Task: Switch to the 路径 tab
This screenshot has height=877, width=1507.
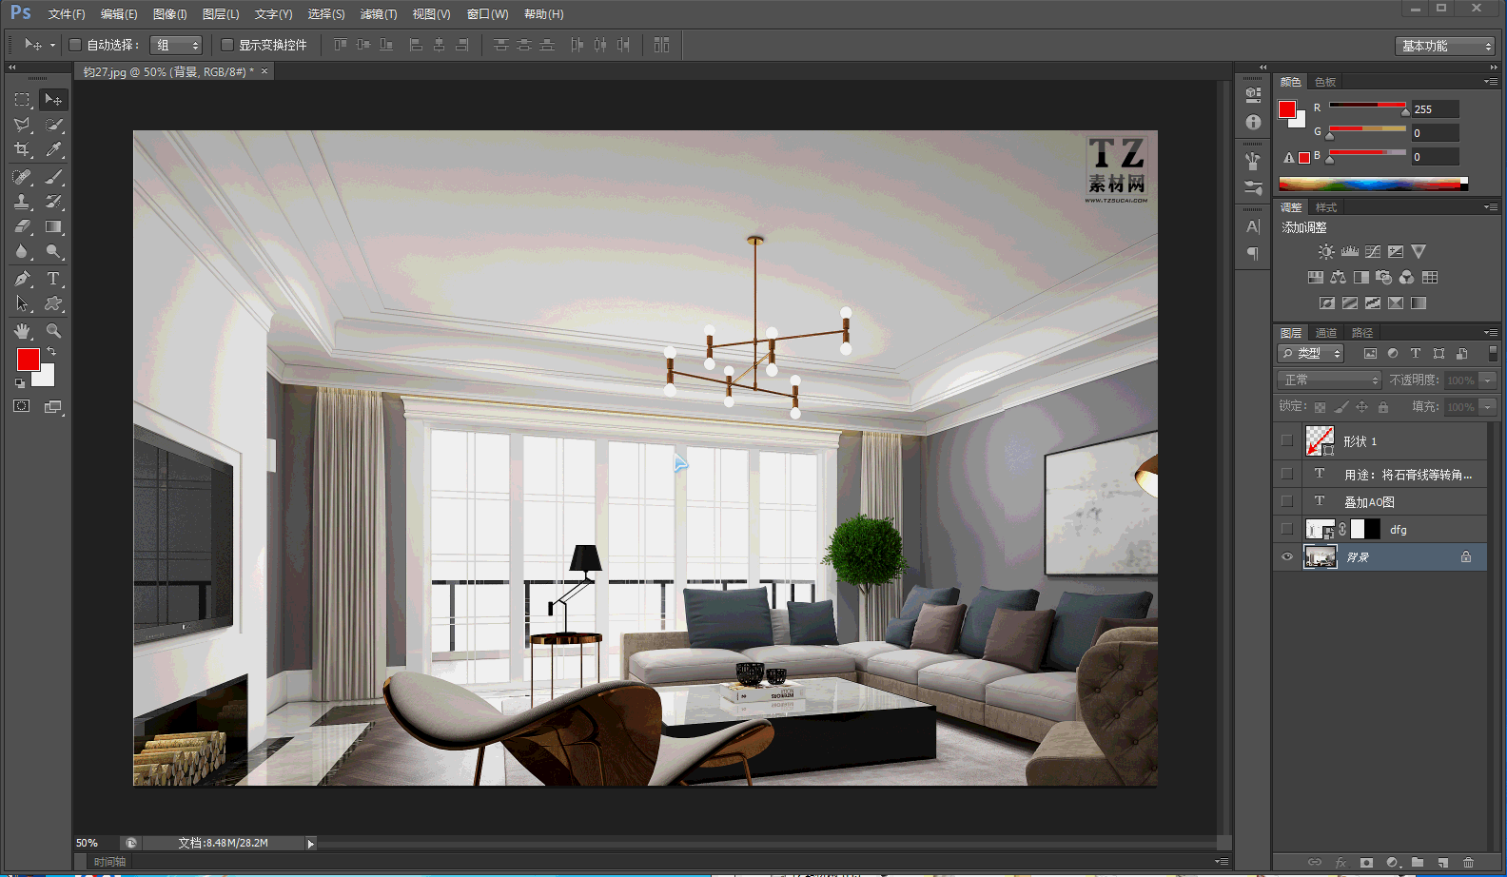Action: (1362, 333)
